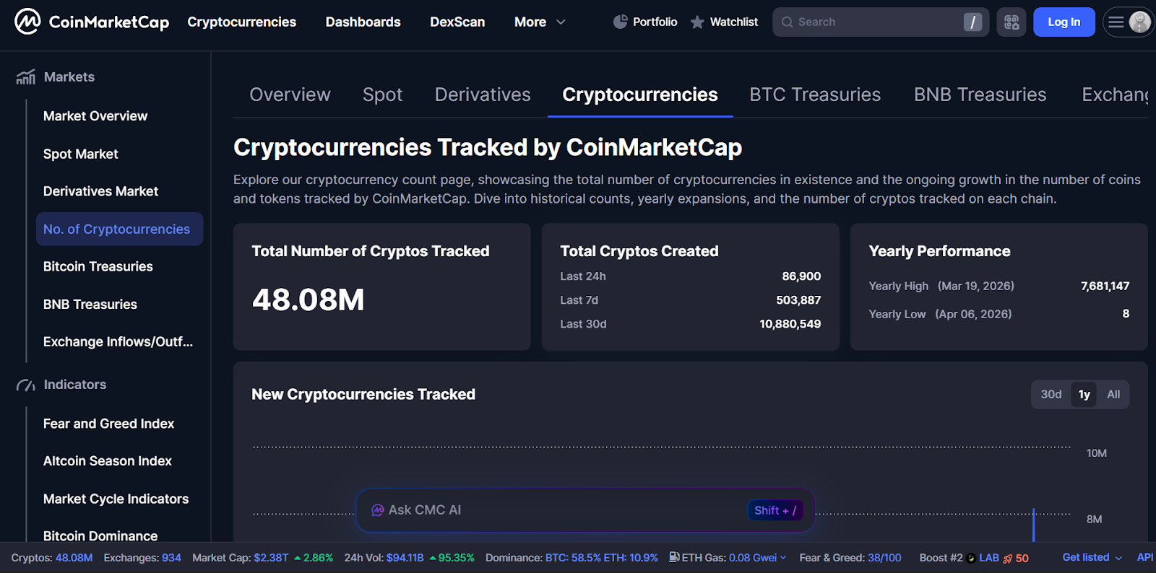Switch to the BTC Treasuries tab
Viewport: 1156px width, 573px height.
click(x=814, y=94)
